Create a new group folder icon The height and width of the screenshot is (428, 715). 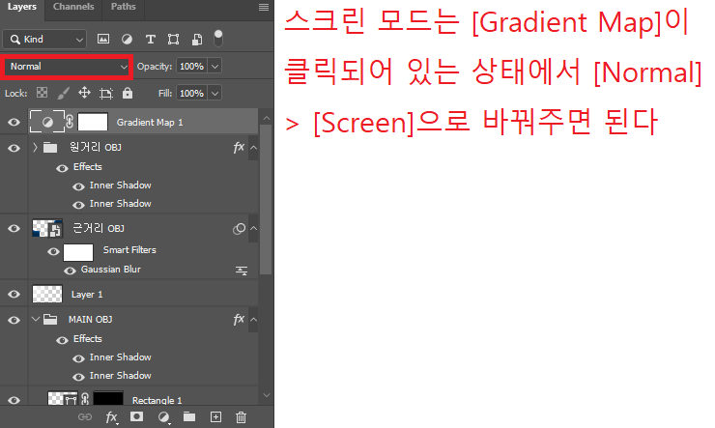coord(189,416)
